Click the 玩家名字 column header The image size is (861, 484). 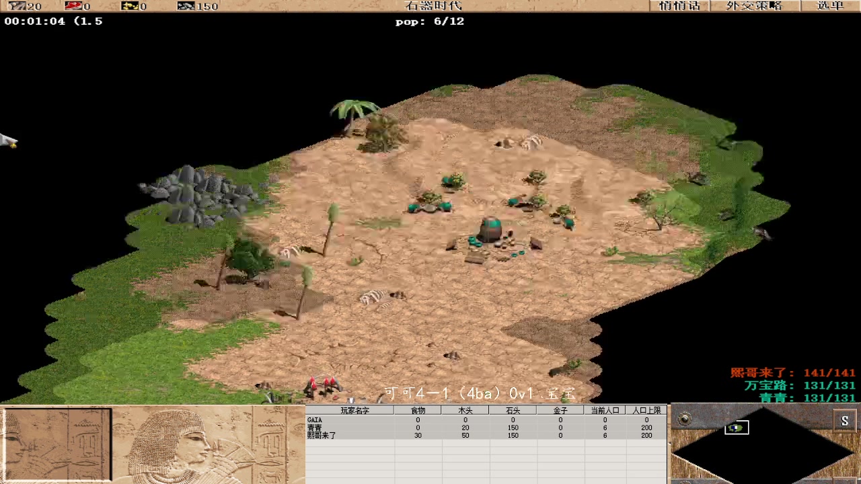coord(354,410)
